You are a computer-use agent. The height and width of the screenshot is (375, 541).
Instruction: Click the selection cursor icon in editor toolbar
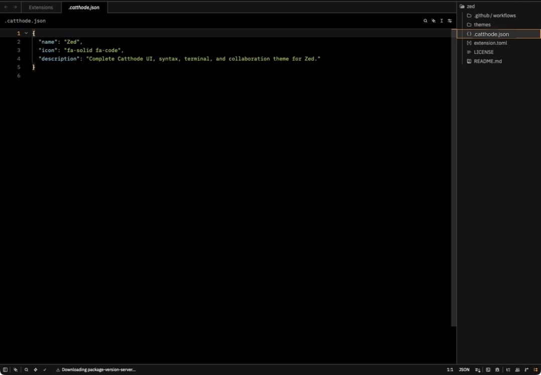[x=441, y=21]
